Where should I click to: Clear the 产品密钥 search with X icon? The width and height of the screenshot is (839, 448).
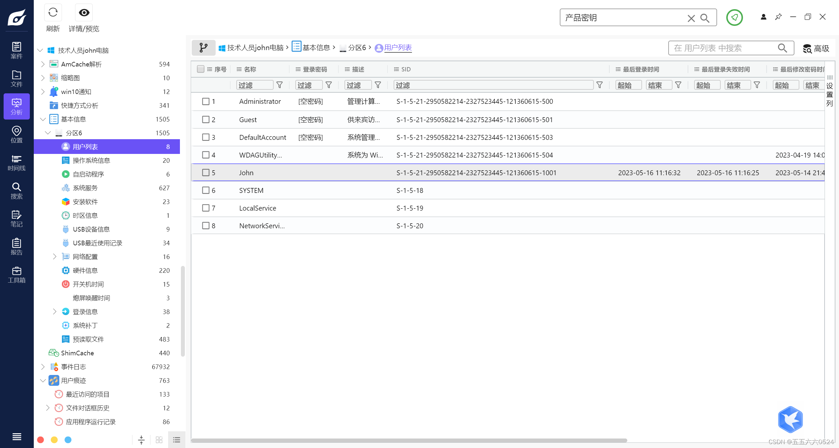click(691, 18)
